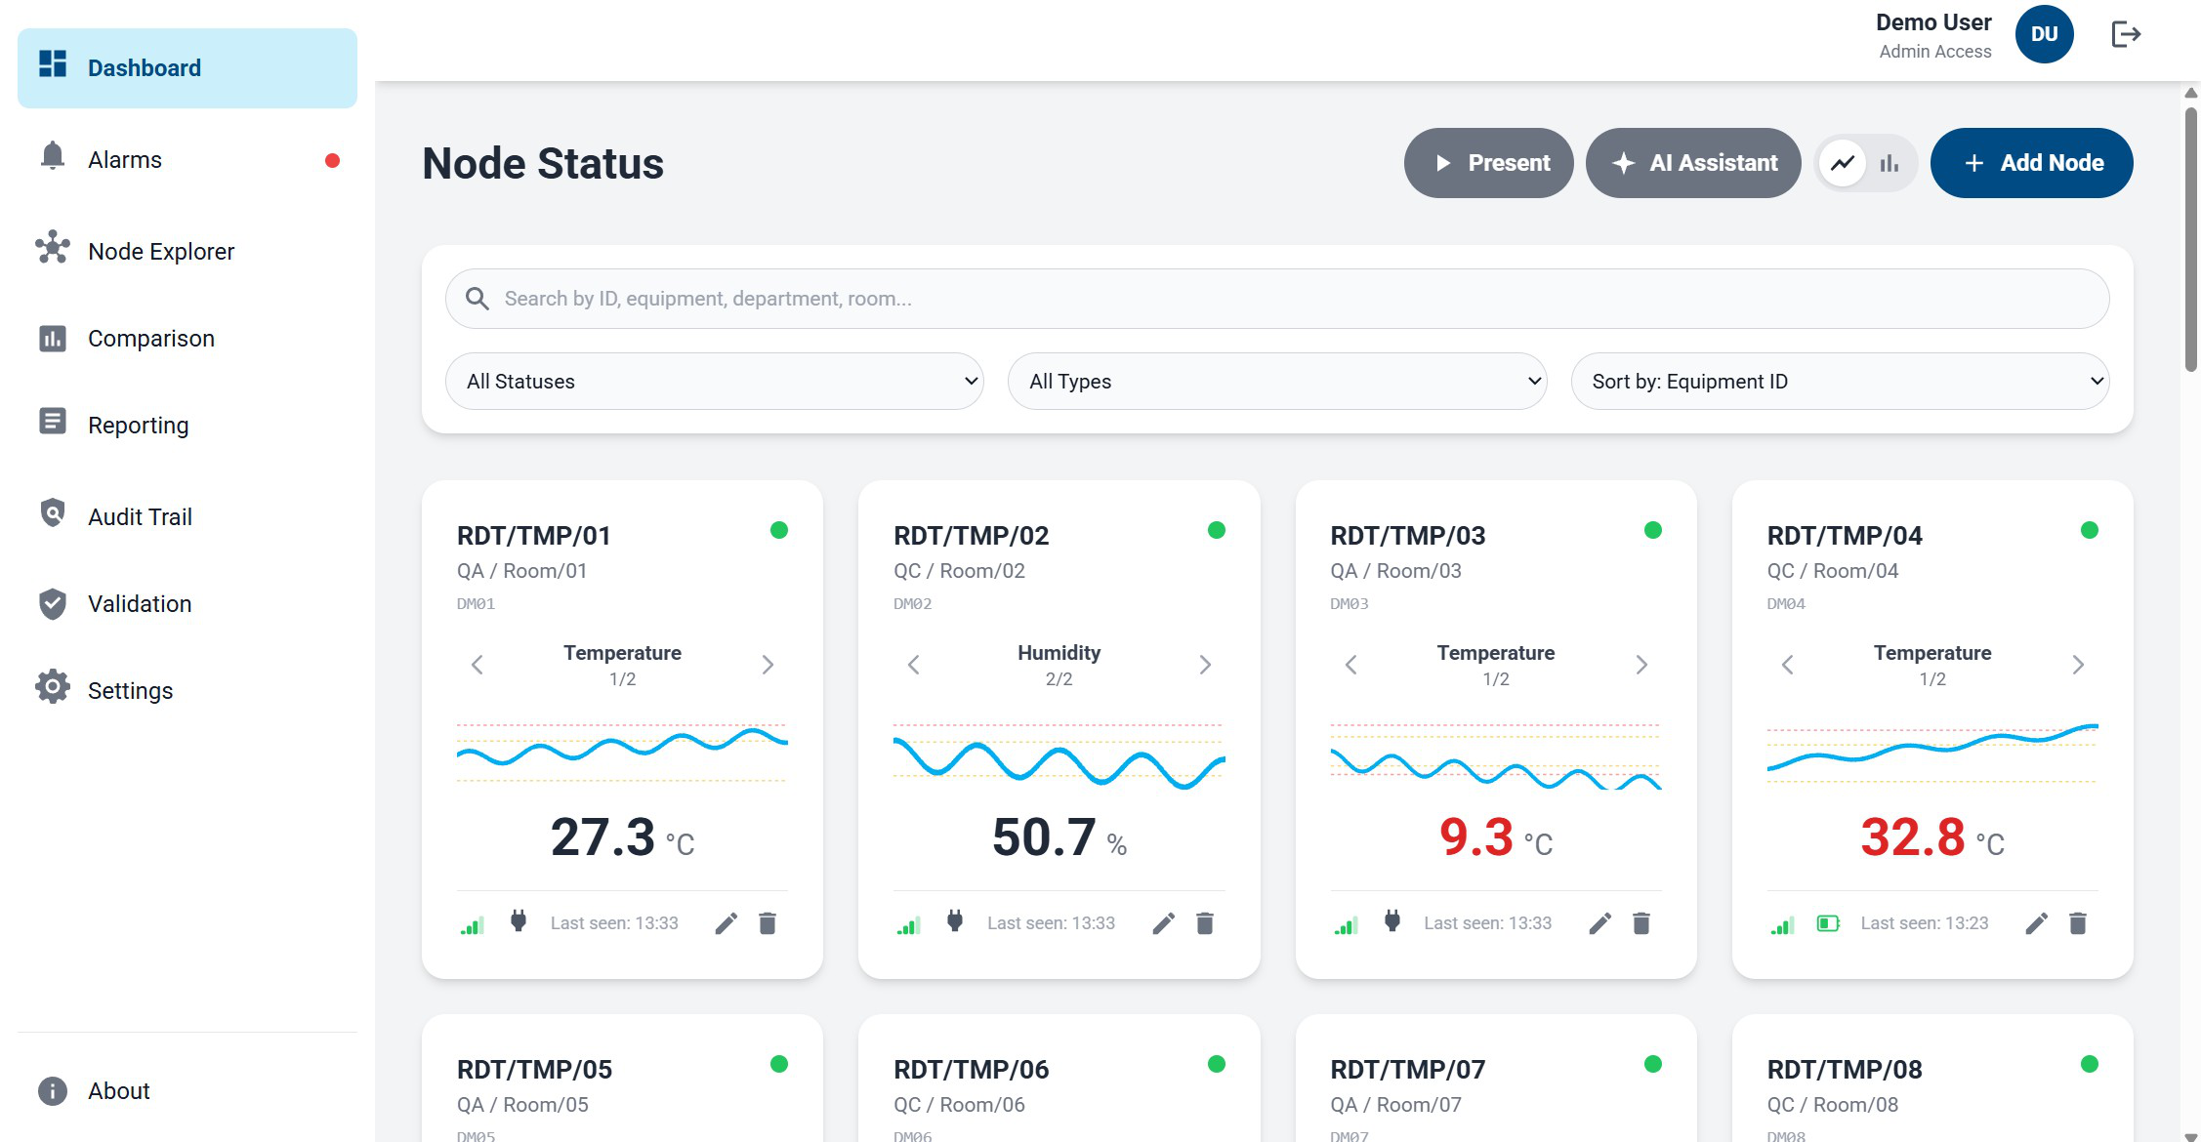Click the DU user avatar
The height and width of the screenshot is (1142, 2201).
2043,34
